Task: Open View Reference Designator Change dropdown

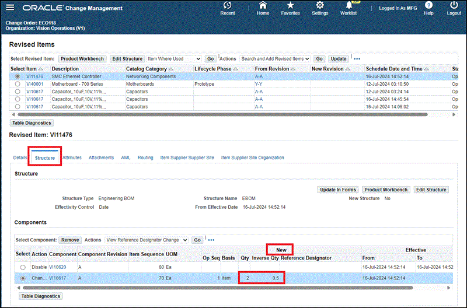Action: [146, 240]
